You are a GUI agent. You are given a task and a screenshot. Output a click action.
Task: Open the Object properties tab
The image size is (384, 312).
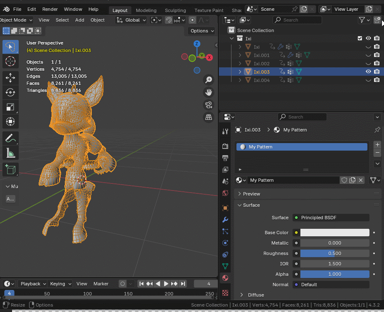point(225,208)
